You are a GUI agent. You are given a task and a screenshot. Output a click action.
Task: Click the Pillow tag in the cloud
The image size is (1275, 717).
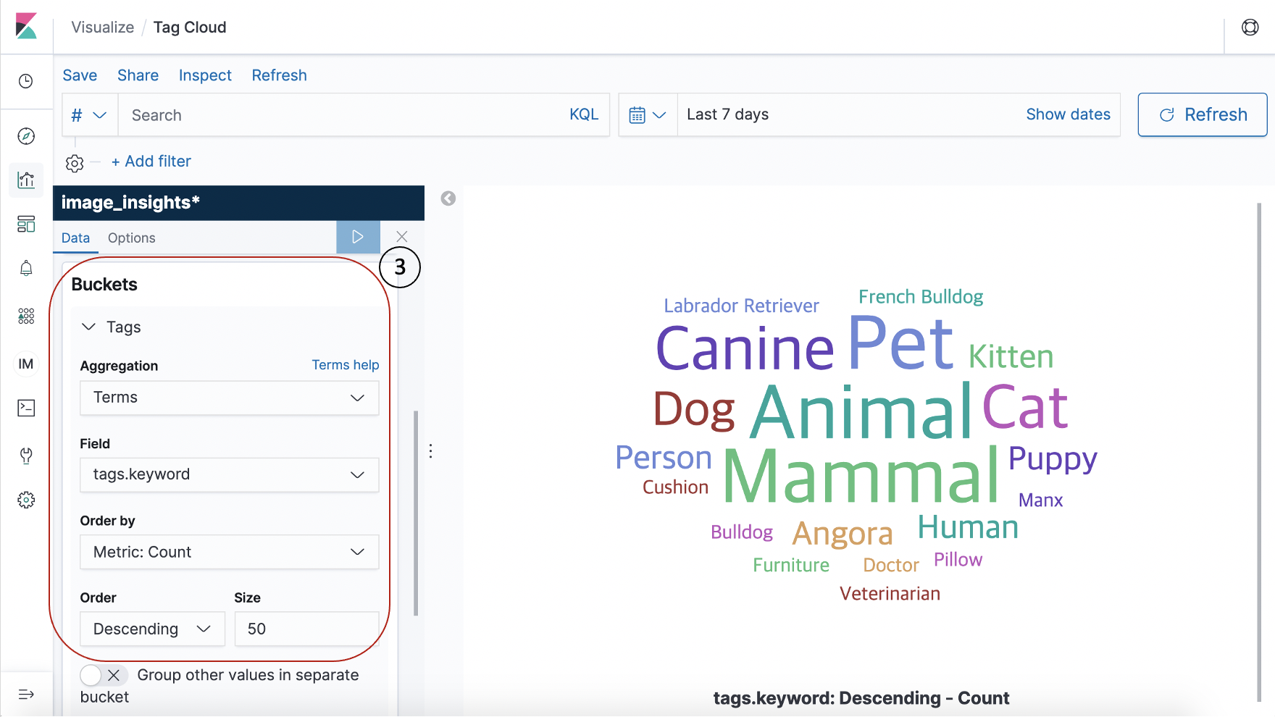tap(958, 560)
